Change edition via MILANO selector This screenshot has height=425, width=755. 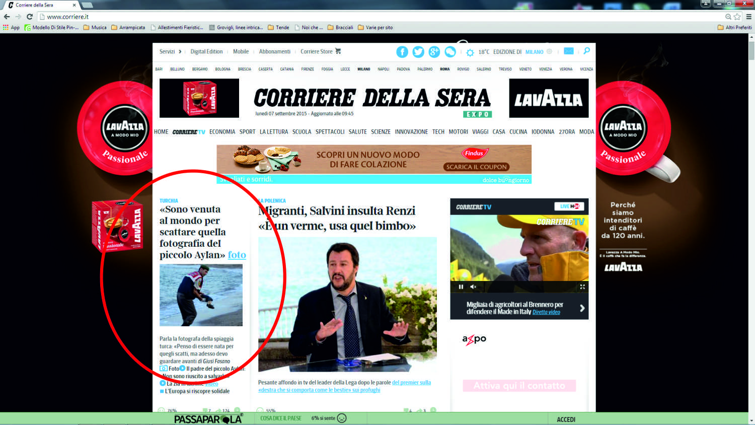tap(535, 52)
